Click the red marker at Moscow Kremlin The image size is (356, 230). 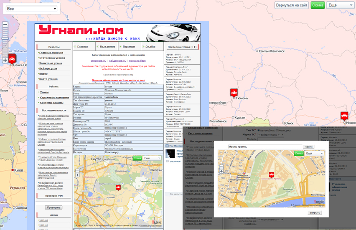click(x=271, y=174)
